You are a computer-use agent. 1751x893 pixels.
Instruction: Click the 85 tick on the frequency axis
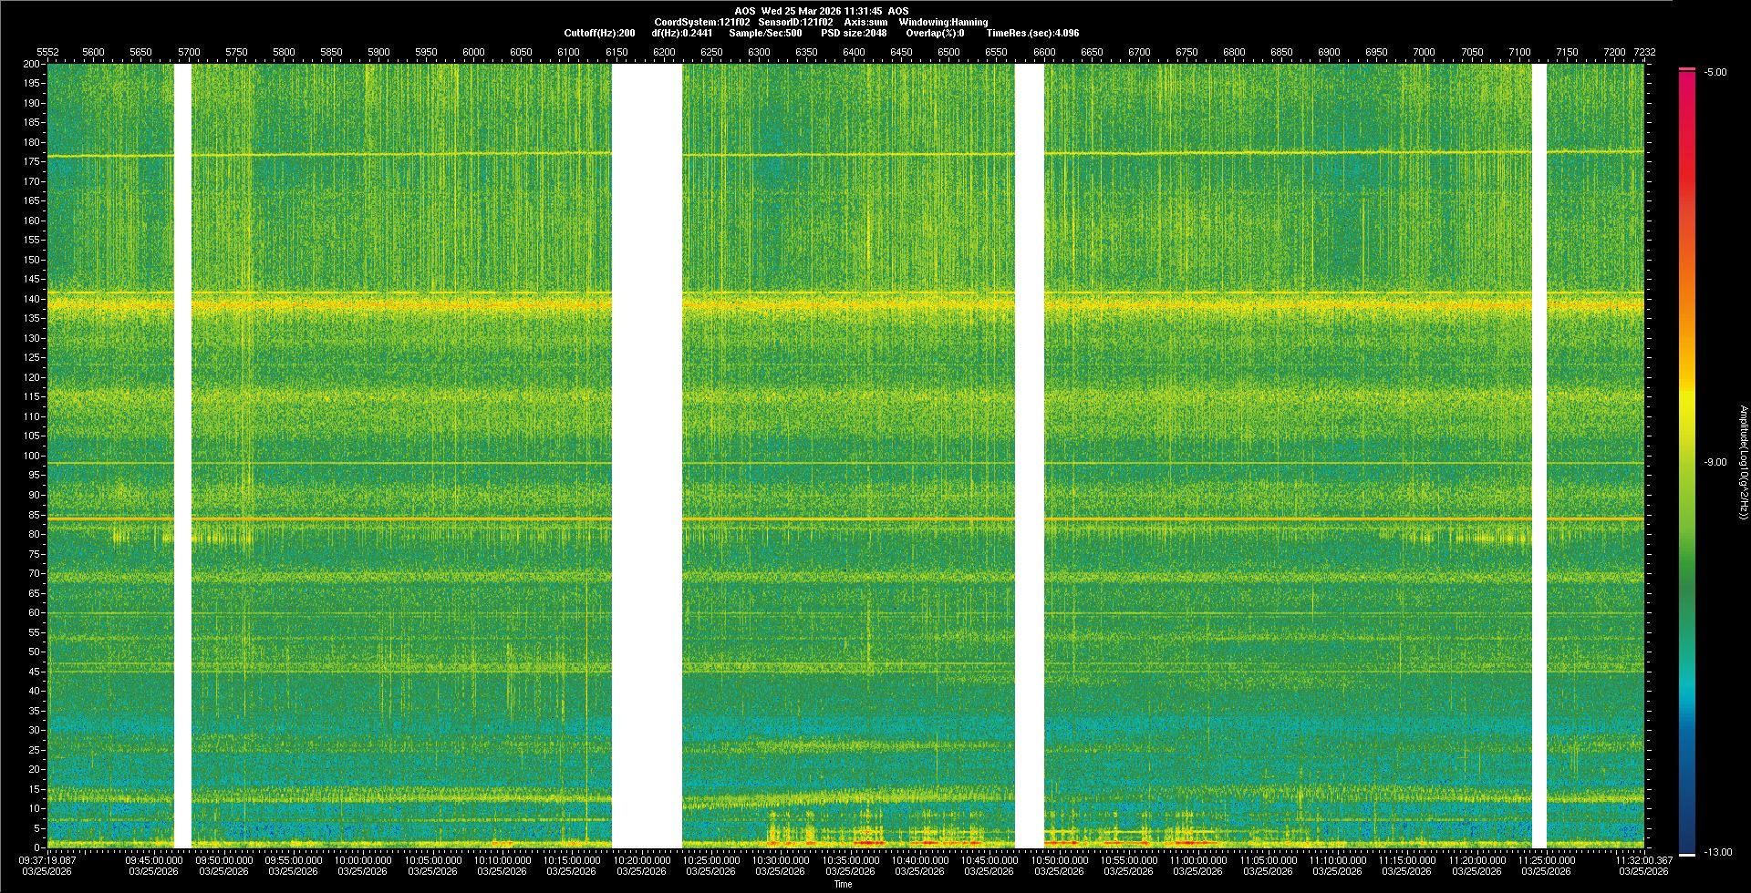coord(34,515)
